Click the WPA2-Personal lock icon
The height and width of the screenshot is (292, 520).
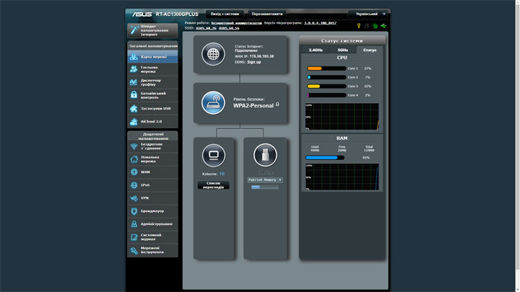point(277,105)
